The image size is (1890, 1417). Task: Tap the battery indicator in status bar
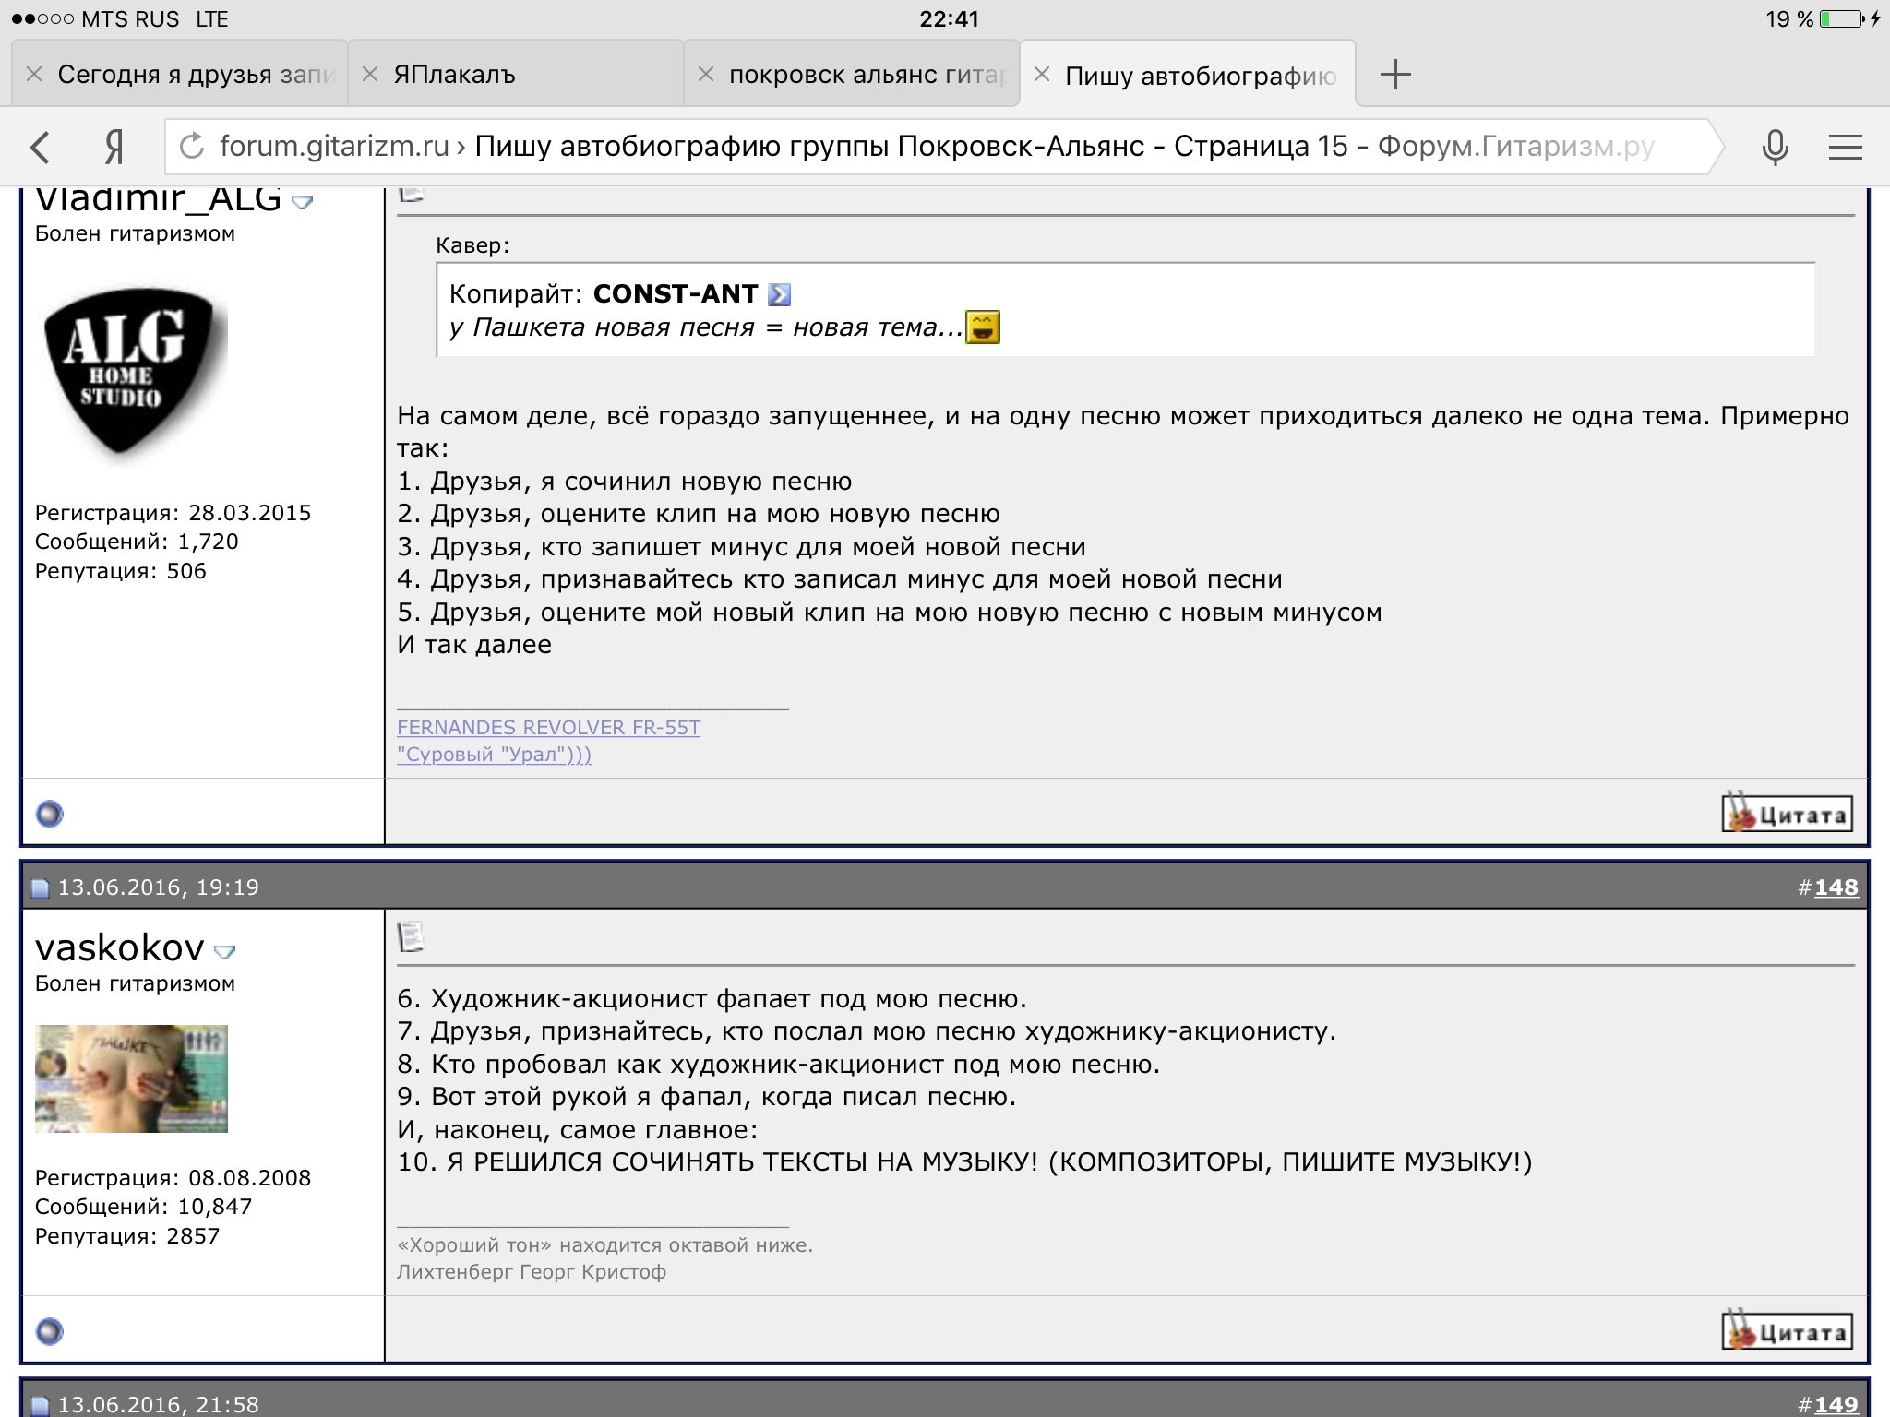click(x=1843, y=18)
